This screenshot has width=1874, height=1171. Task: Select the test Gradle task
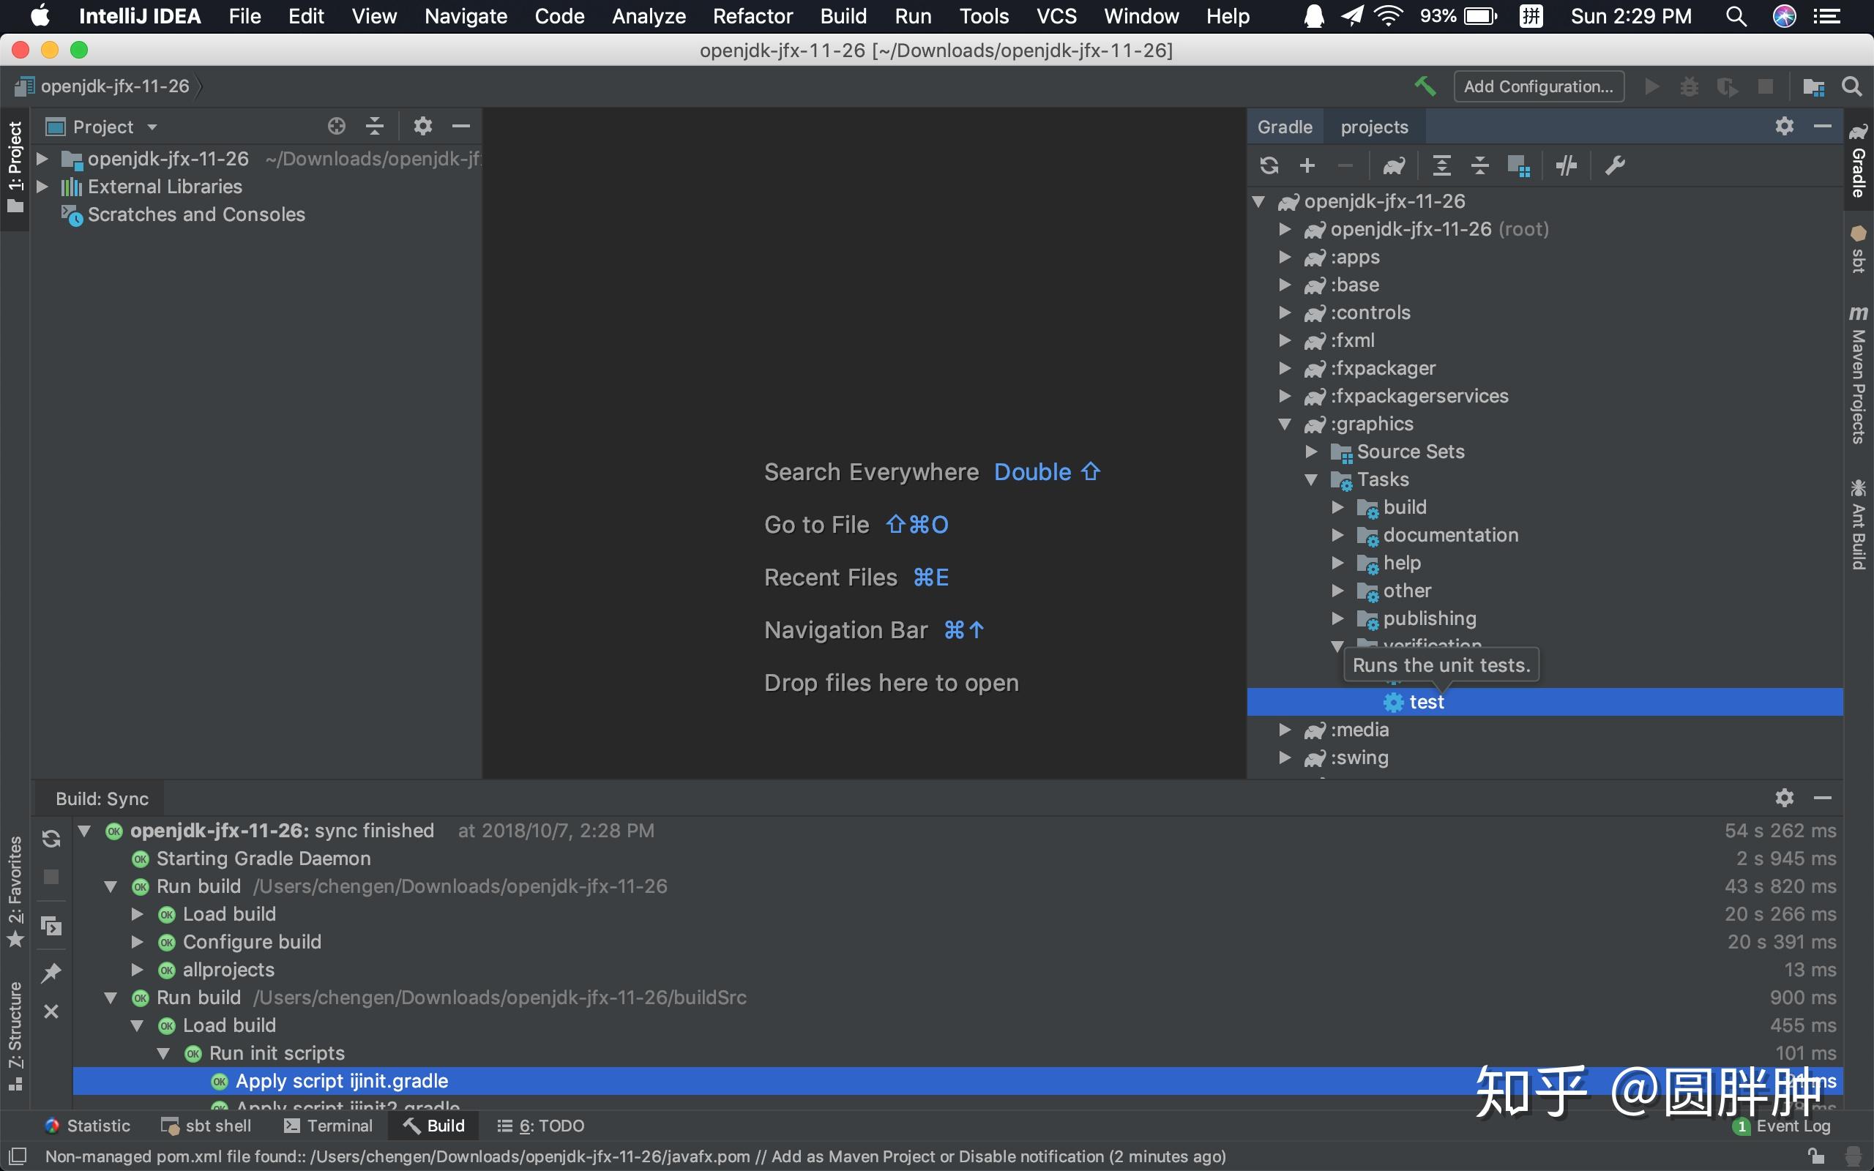tap(1545, 702)
